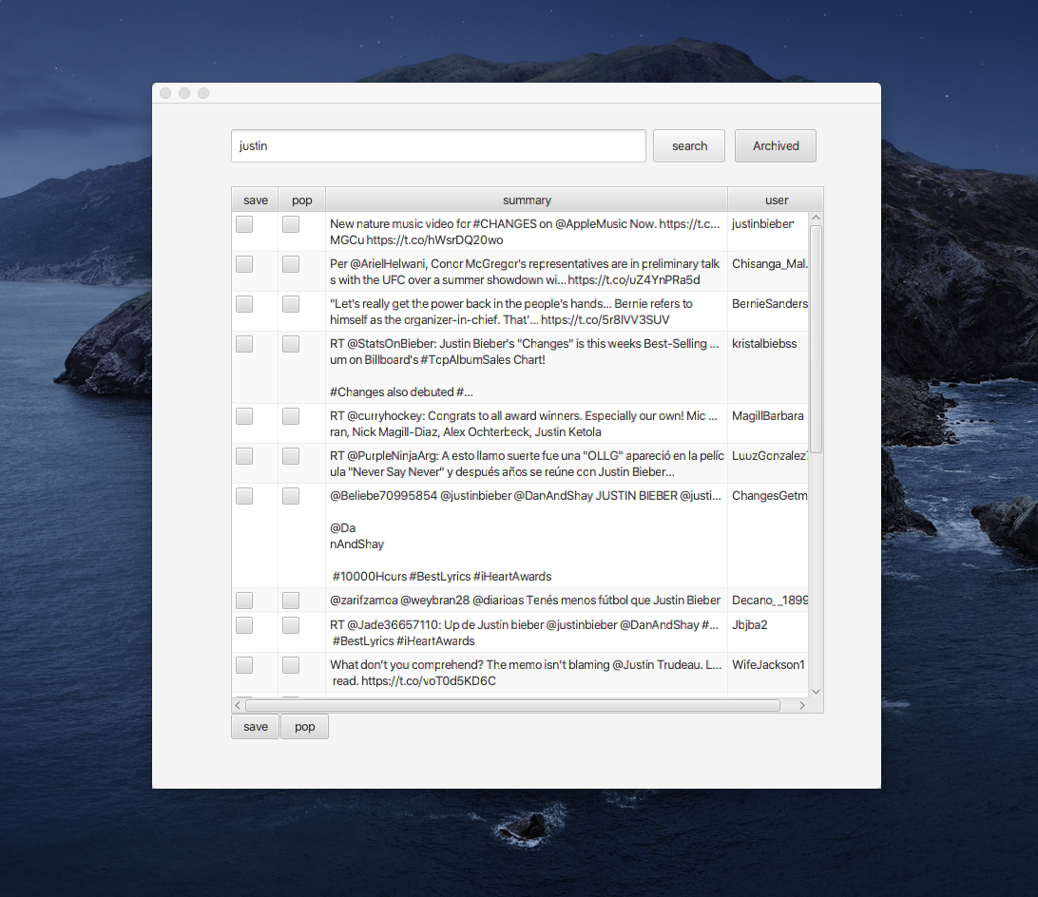1038x897 pixels.
Task: Click the search text field containing 'justin'
Action: pos(438,145)
